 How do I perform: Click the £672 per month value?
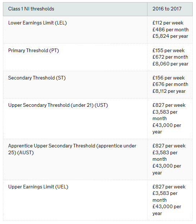point(170,57)
